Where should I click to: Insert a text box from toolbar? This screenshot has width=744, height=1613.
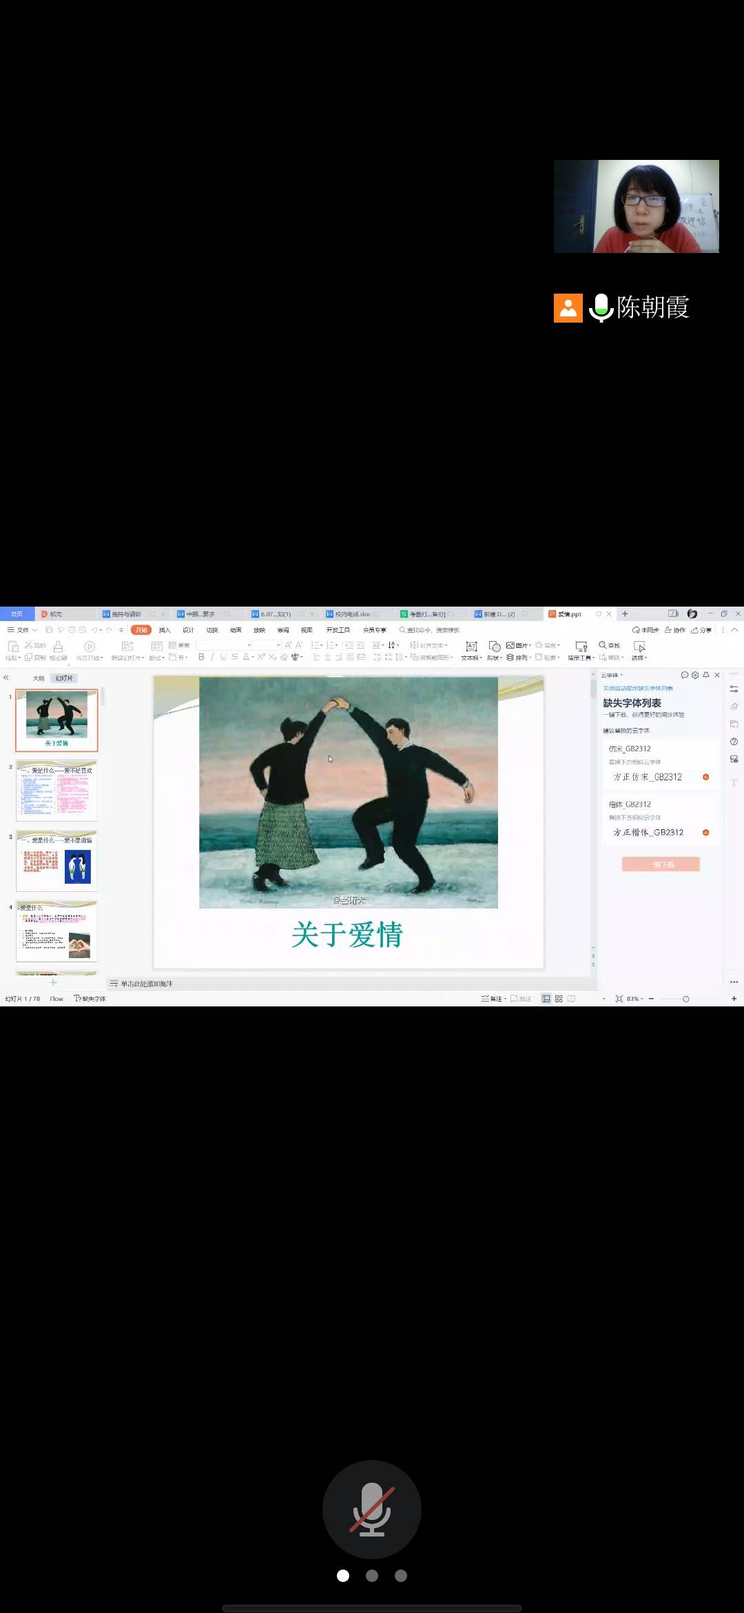tap(471, 647)
